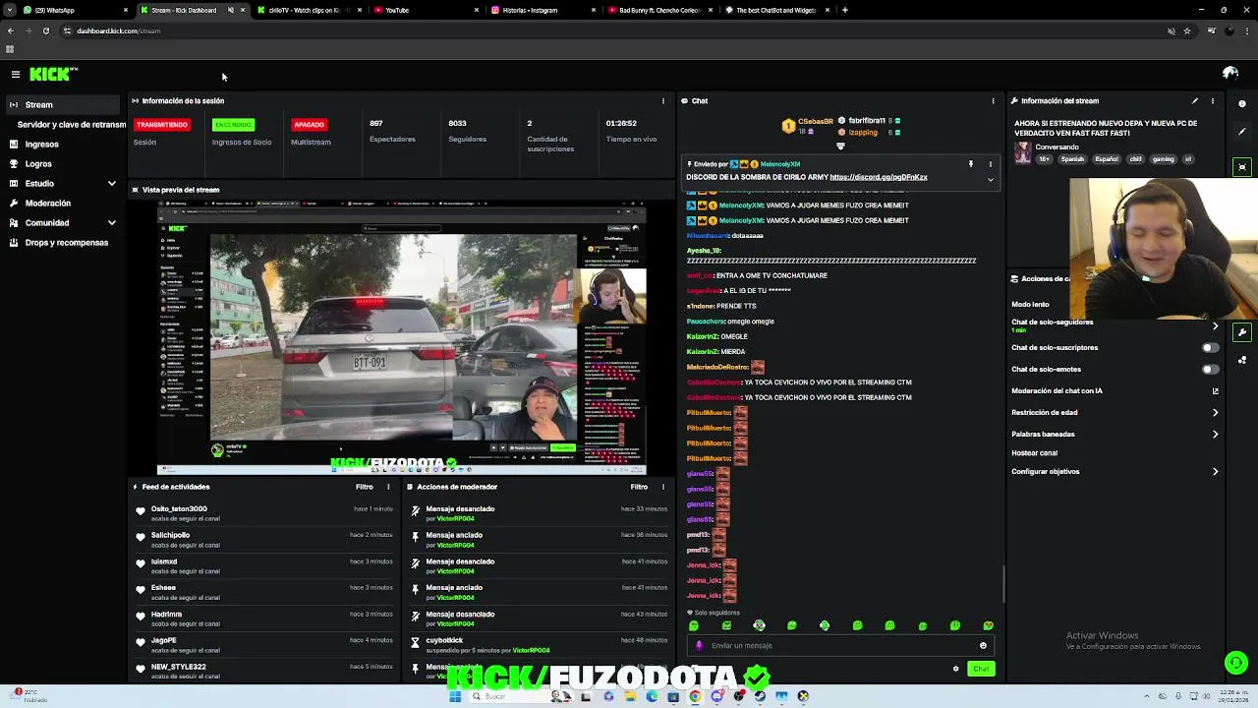Open pinned message options menu
1258x708 pixels.
click(990, 164)
